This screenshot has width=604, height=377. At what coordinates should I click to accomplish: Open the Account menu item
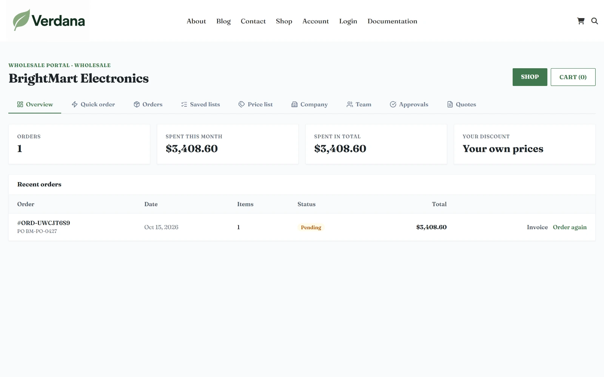[x=316, y=21]
